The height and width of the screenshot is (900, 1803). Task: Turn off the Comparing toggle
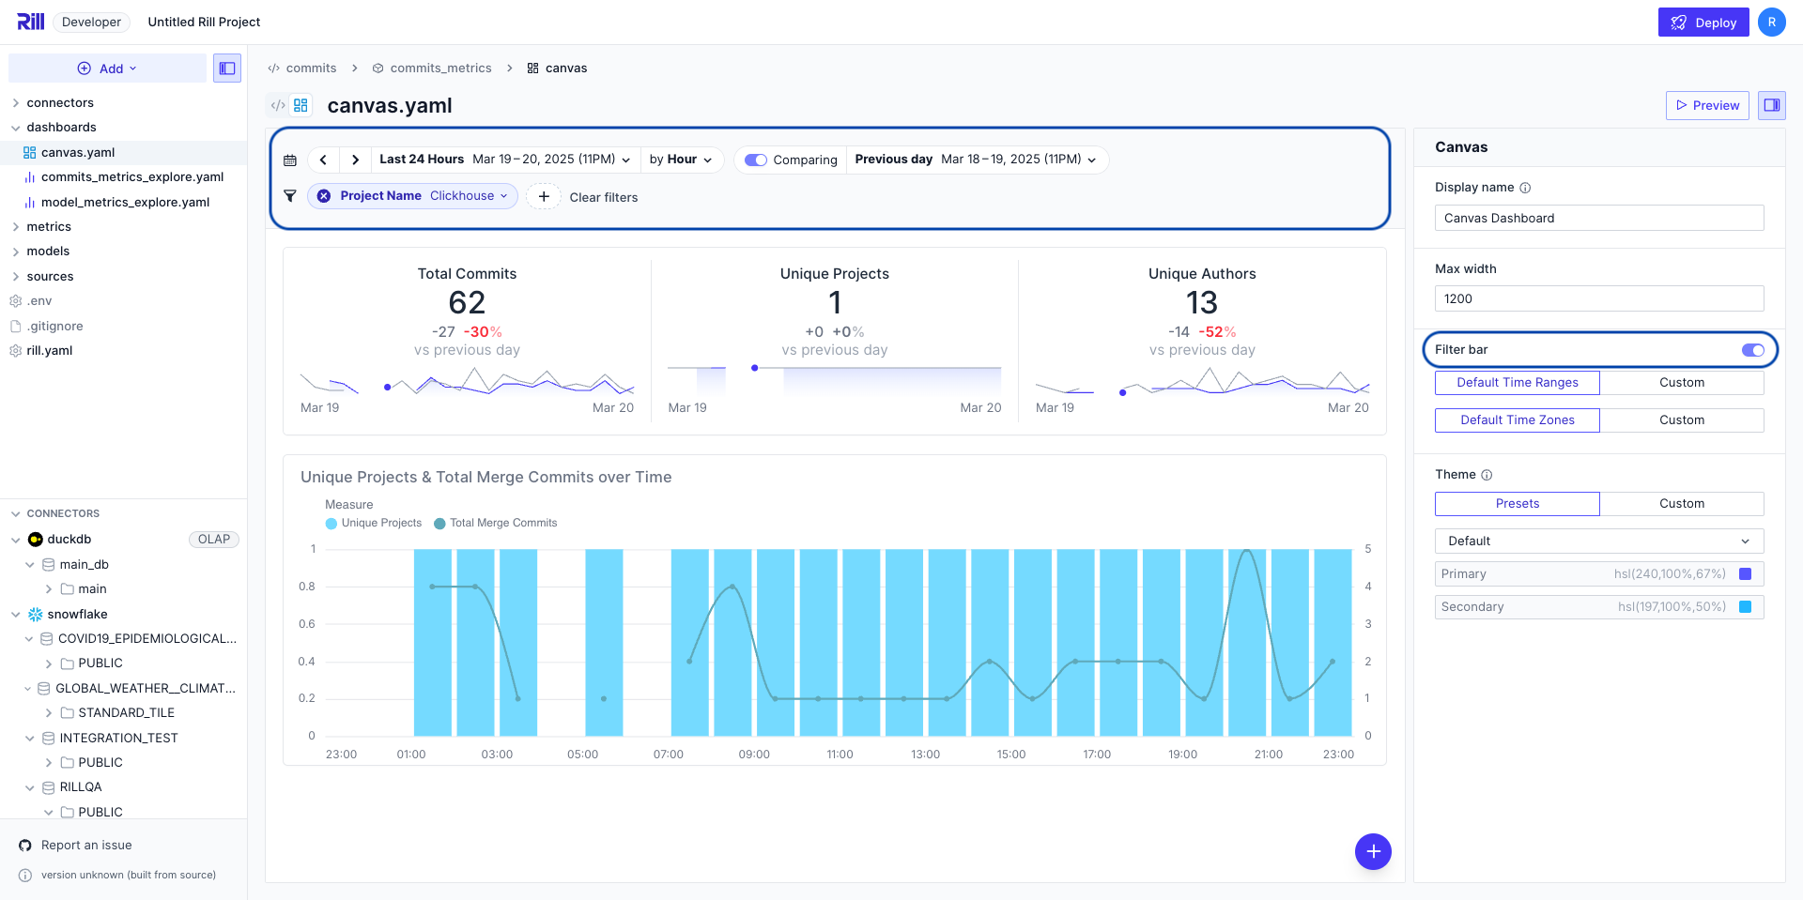coord(756,160)
